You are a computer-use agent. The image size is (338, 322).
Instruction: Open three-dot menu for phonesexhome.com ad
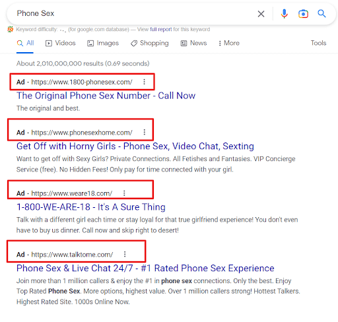[145, 132]
